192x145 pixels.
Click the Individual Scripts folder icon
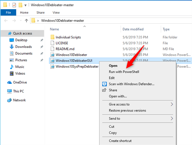52,37
